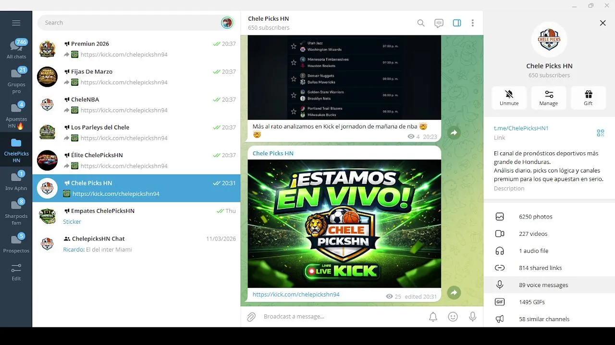Image resolution: width=615 pixels, height=345 pixels.
Task: Copy the t.me/ChelePicksHN1 link
Action: (x=521, y=128)
